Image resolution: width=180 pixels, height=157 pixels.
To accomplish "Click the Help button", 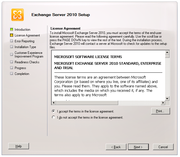I will tap(18, 146).
